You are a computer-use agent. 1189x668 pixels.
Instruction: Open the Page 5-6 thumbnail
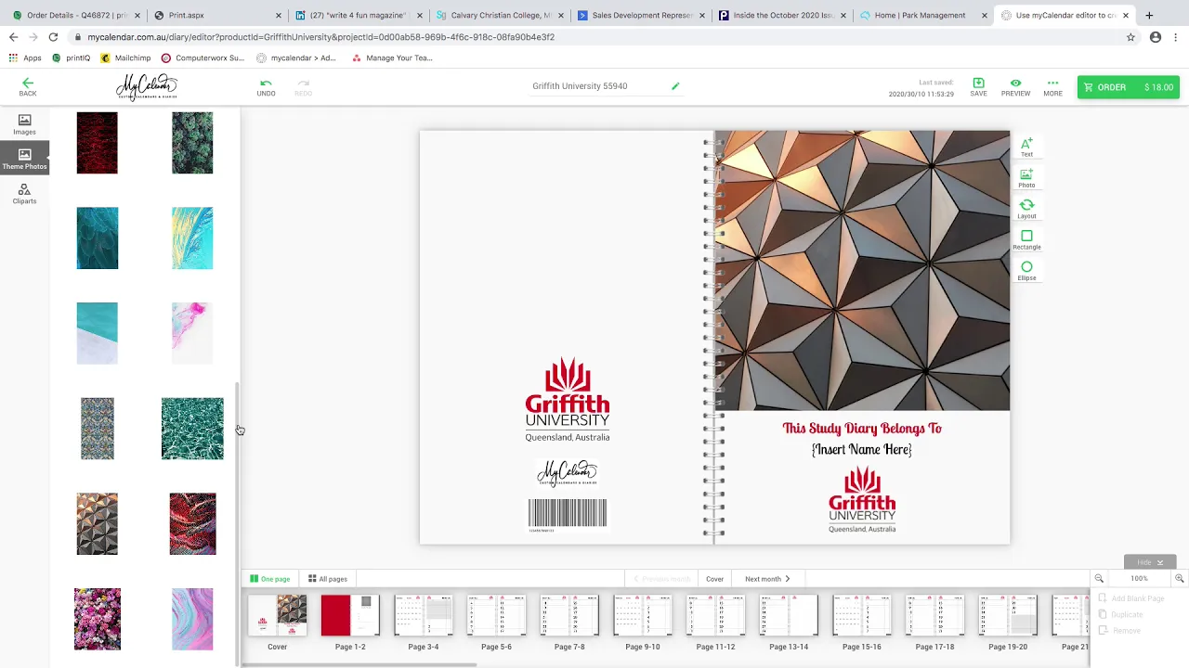496,616
